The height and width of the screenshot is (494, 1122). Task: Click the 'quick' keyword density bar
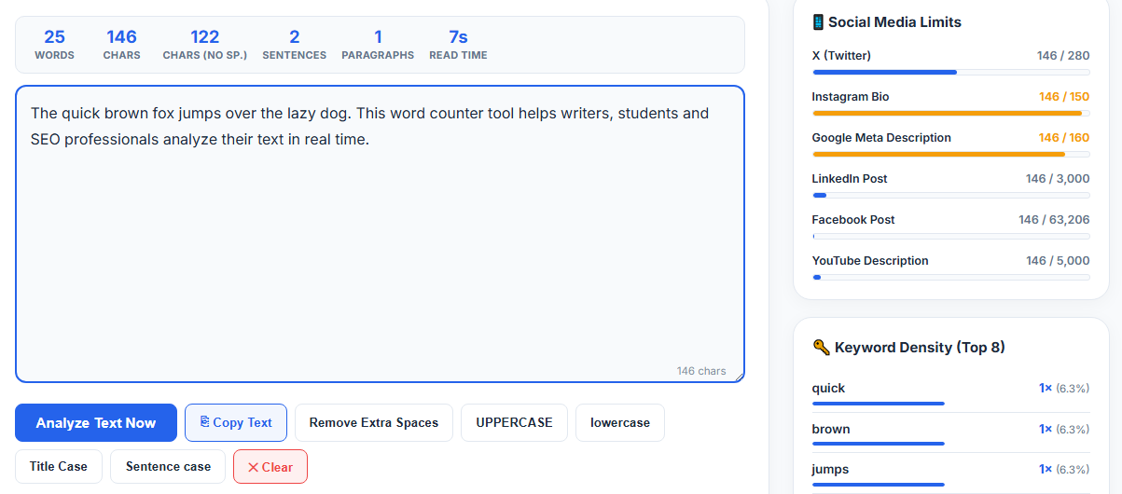click(x=879, y=404)
